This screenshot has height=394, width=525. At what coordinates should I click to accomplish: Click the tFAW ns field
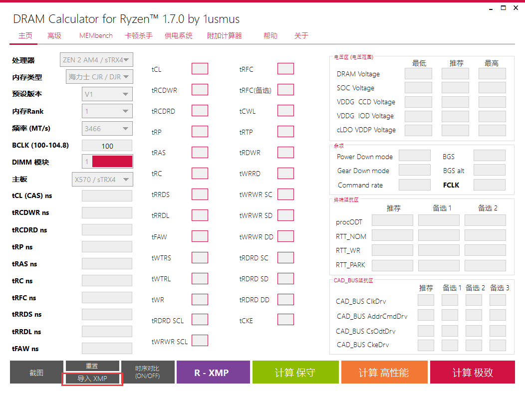pyautogui.click(x=107, y=349)
